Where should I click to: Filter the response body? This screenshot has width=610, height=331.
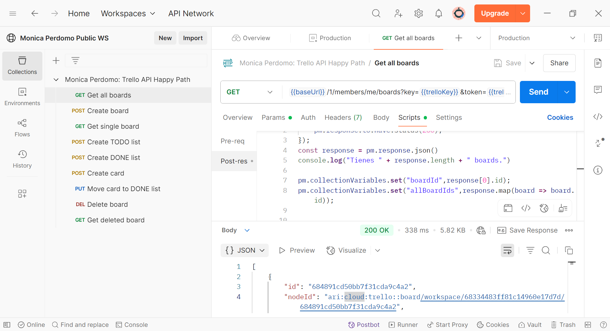(530, 250)
